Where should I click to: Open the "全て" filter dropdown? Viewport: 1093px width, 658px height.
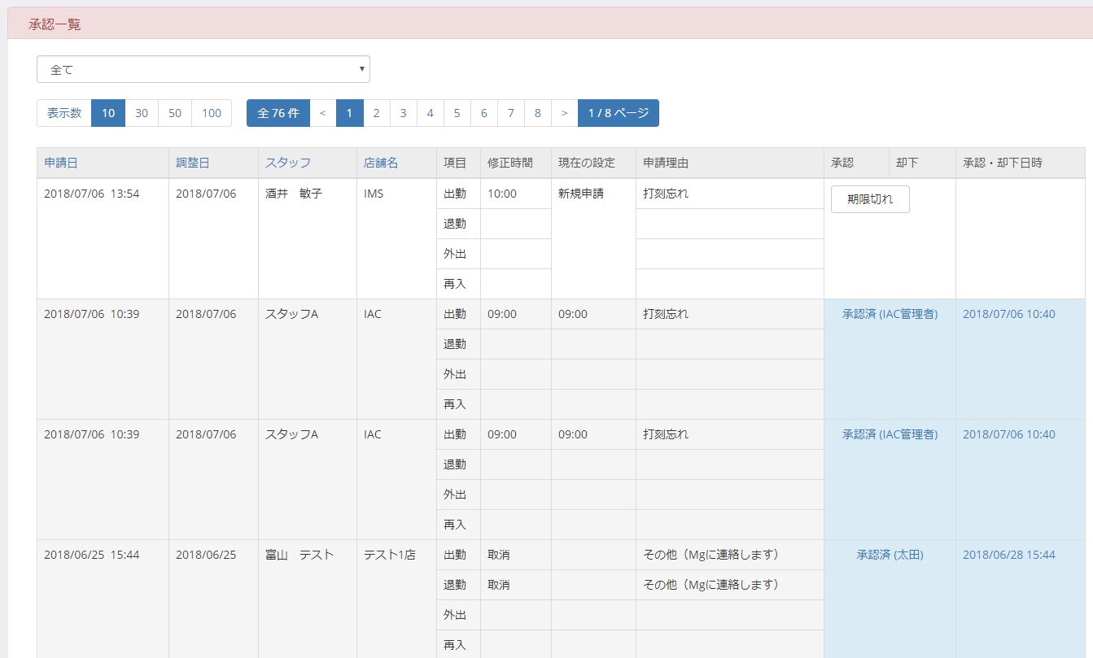(x=202, y=69)
